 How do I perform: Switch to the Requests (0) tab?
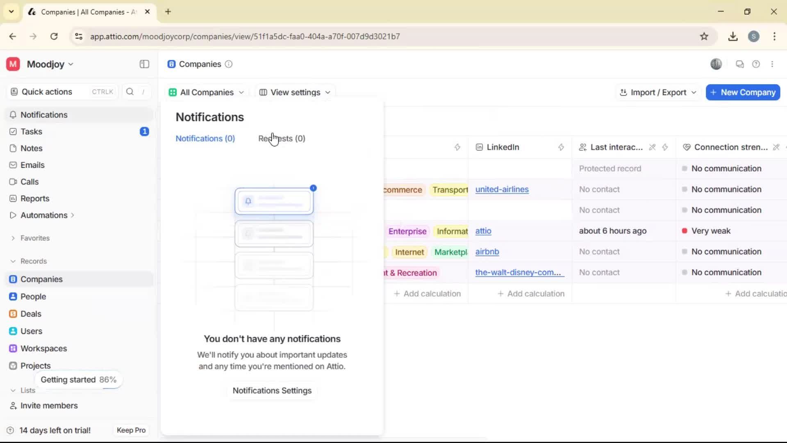(282, 139)
